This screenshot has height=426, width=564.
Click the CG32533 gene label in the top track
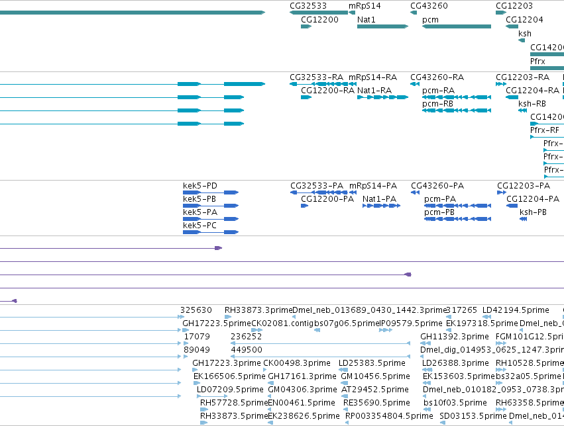tap(308, 6)
